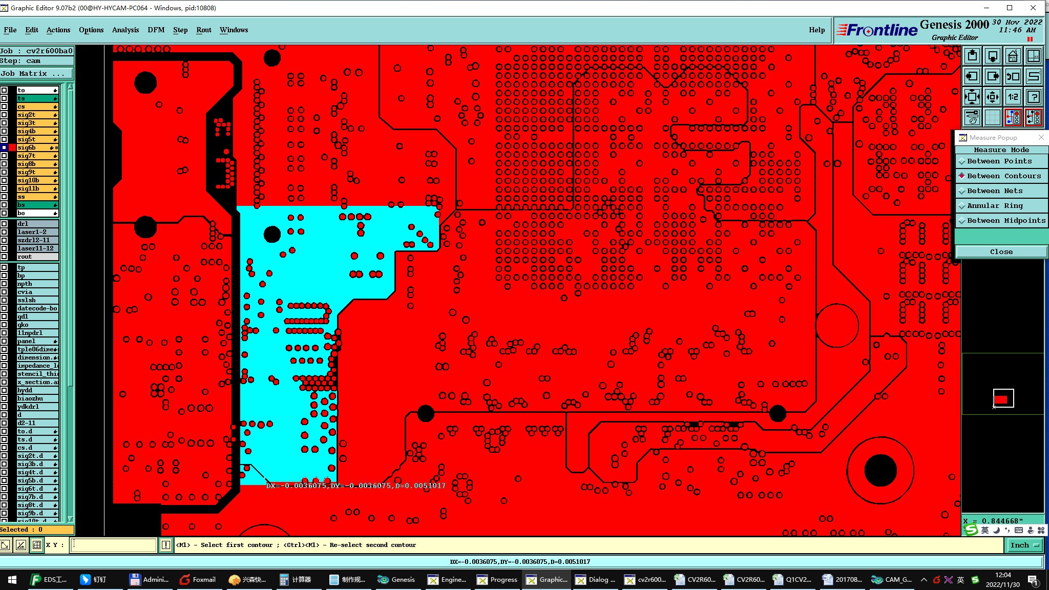Screen dimensions: 1049x590
Task: Click the 1:2 zoom scale icon
Action: click(x=1013, y=97)
